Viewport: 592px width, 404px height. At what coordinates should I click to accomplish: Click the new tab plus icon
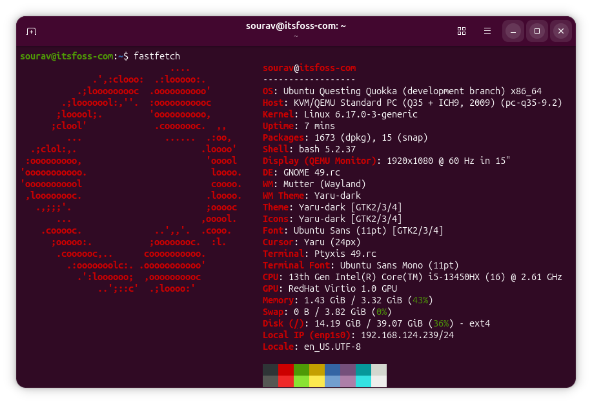tap(31, 31)
